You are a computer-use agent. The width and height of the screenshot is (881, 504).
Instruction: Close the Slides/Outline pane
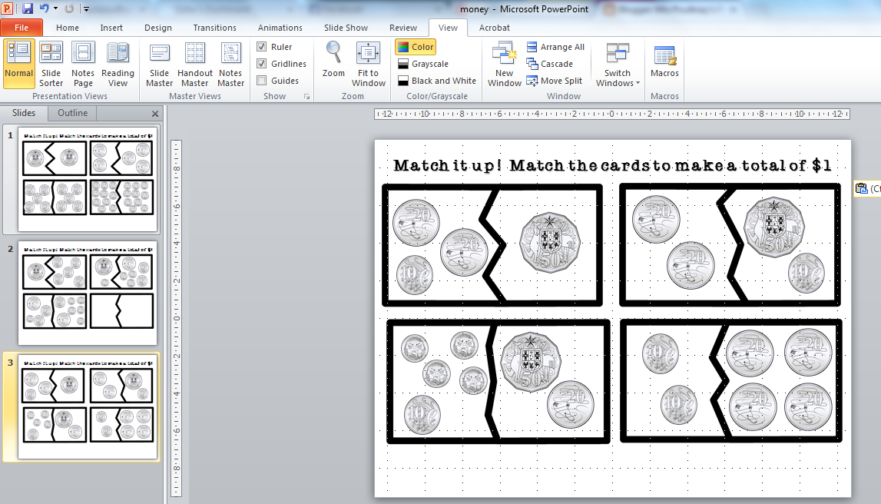coord(155,114)
